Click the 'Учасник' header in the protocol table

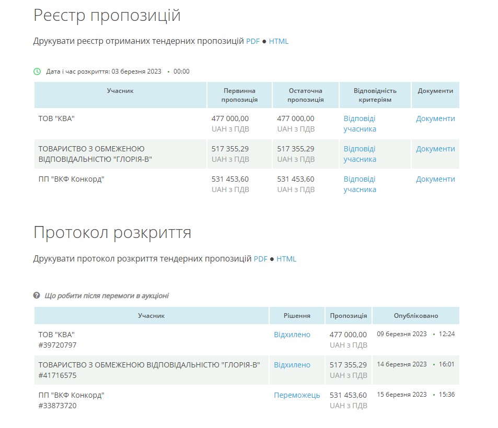(x=151, y=316)
